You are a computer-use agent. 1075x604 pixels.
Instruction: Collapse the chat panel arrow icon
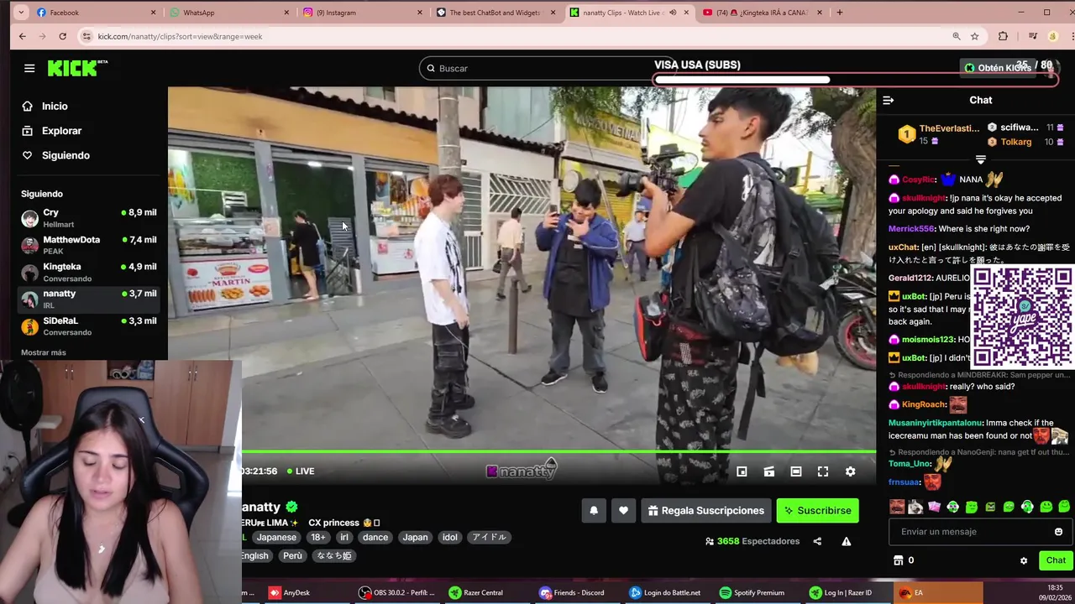[x=888, y=100]
